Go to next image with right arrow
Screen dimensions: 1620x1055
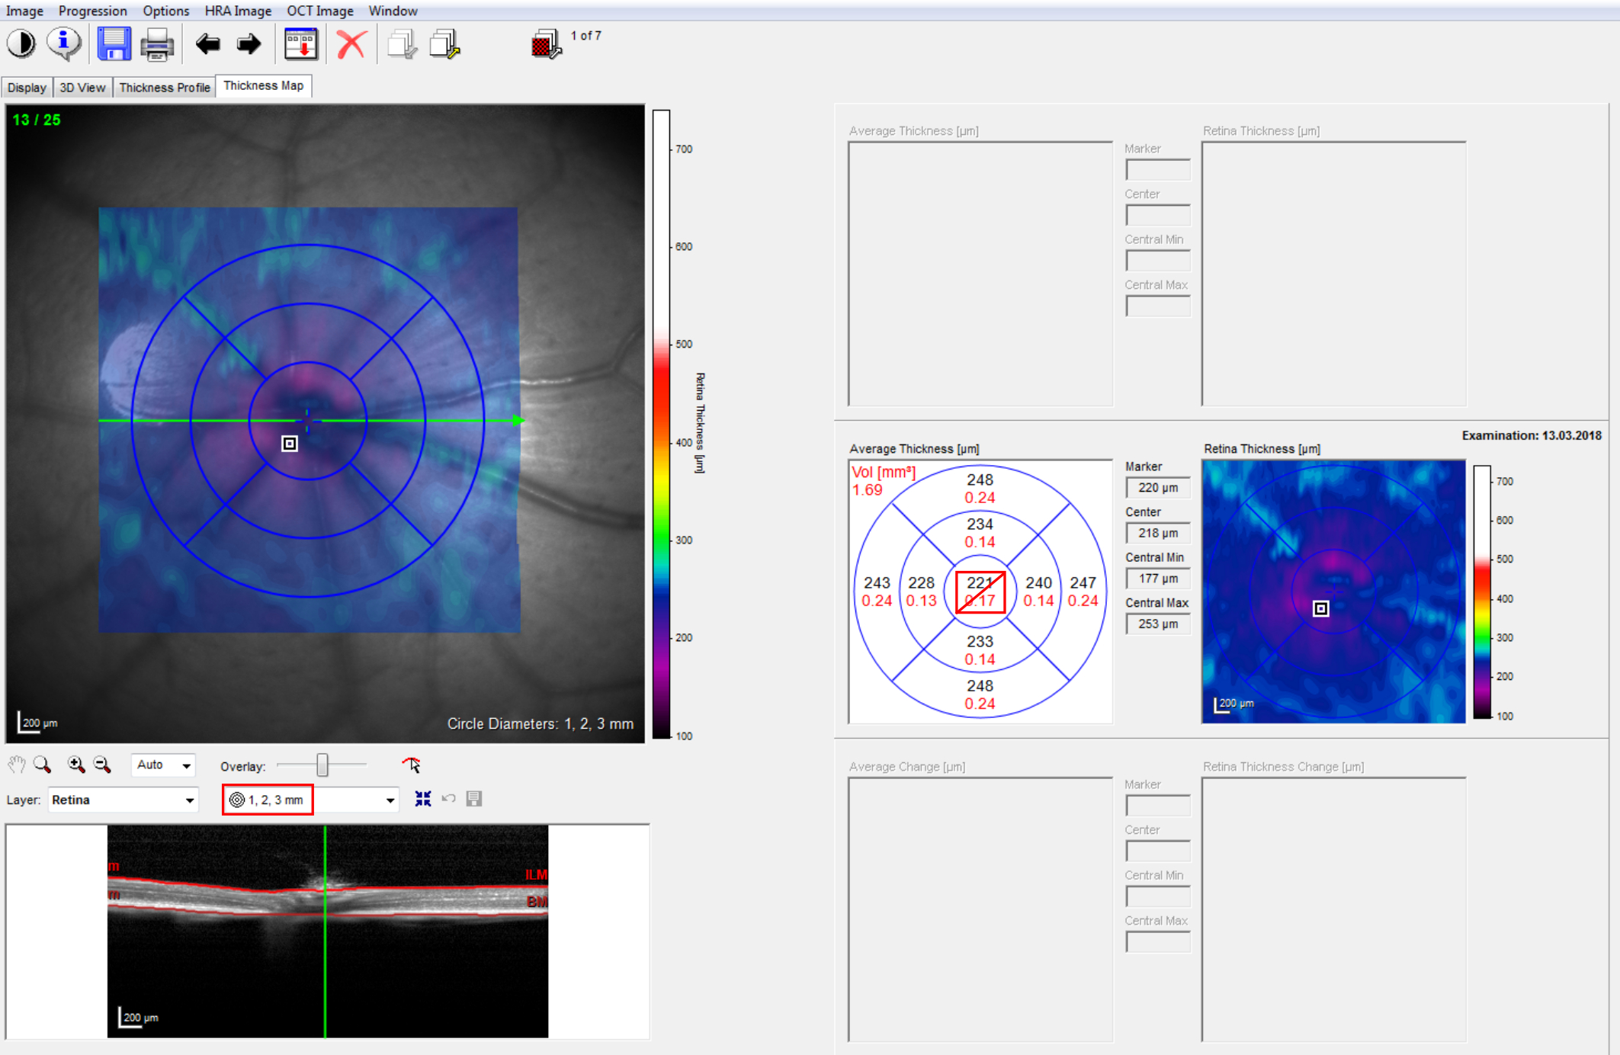coord(249,44)
